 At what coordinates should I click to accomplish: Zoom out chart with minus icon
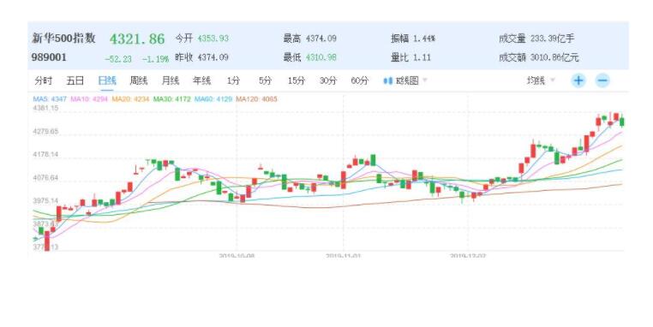602,80
